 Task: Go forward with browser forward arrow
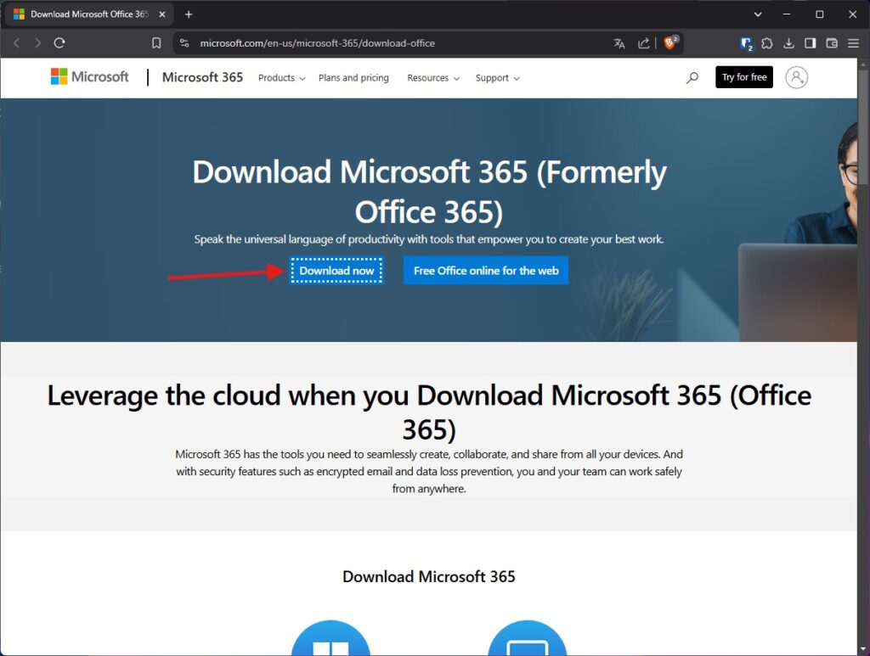pyautogui.click(x=37, y=43)
